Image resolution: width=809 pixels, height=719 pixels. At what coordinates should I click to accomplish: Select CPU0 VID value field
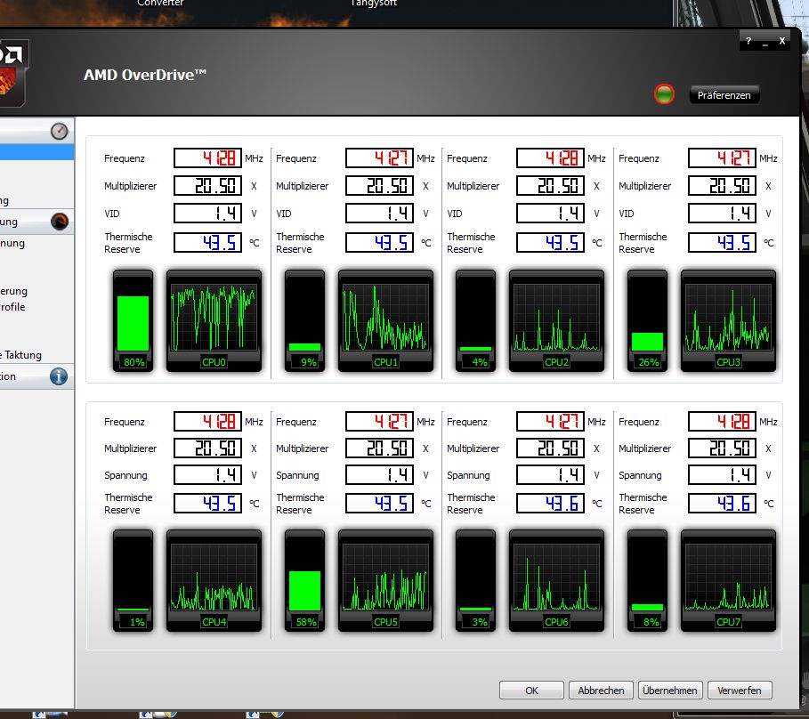pyautogui.click(x=207, y=213)
